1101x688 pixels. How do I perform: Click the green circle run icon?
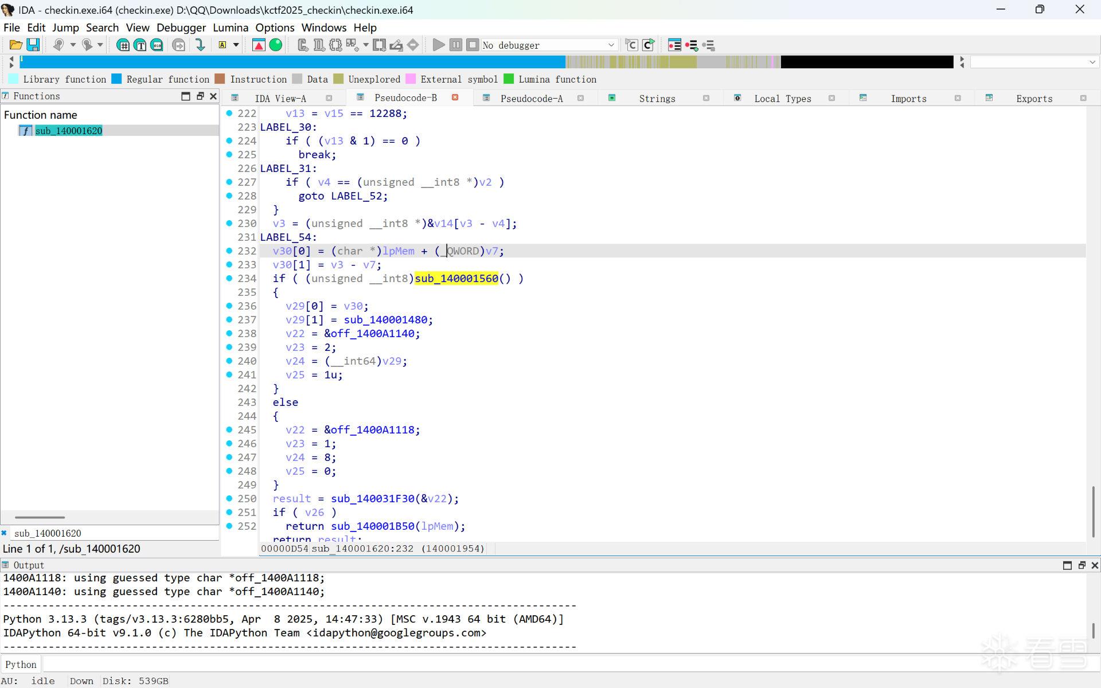(x=276, y=45)
